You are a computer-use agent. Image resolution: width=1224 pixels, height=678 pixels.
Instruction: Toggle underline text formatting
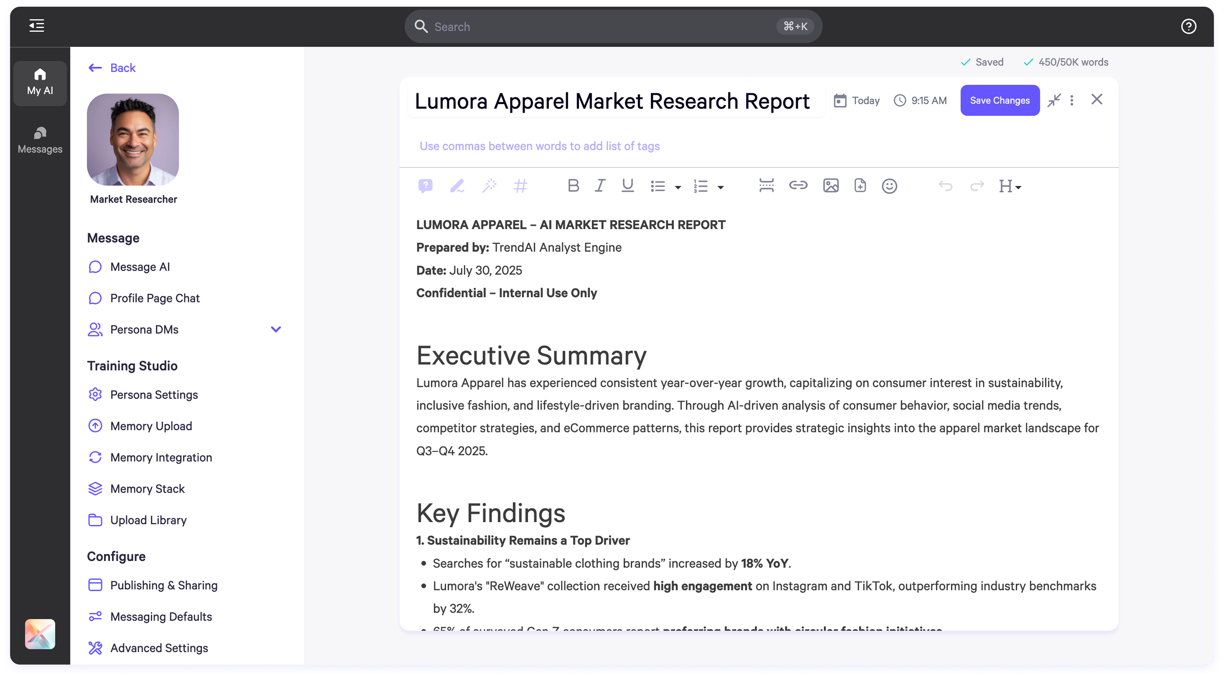coord(628,186)
